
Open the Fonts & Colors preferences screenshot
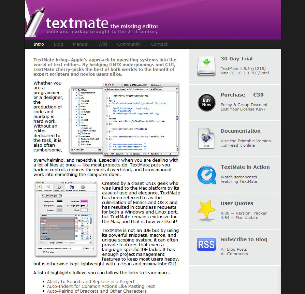[x=66, y=219]
